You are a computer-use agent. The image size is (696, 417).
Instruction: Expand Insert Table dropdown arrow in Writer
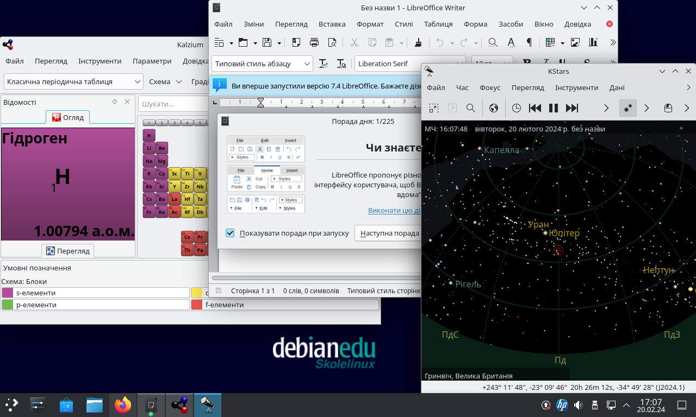pos(562,43)
